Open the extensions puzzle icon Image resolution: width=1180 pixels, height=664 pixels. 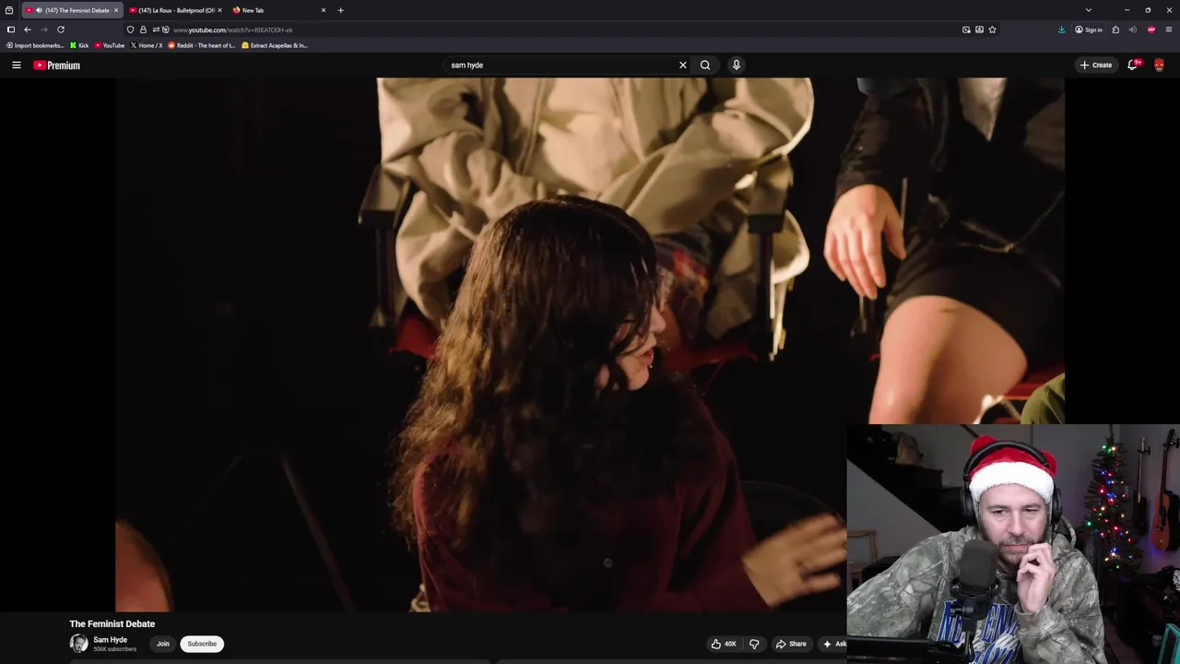click(1115, 30)
